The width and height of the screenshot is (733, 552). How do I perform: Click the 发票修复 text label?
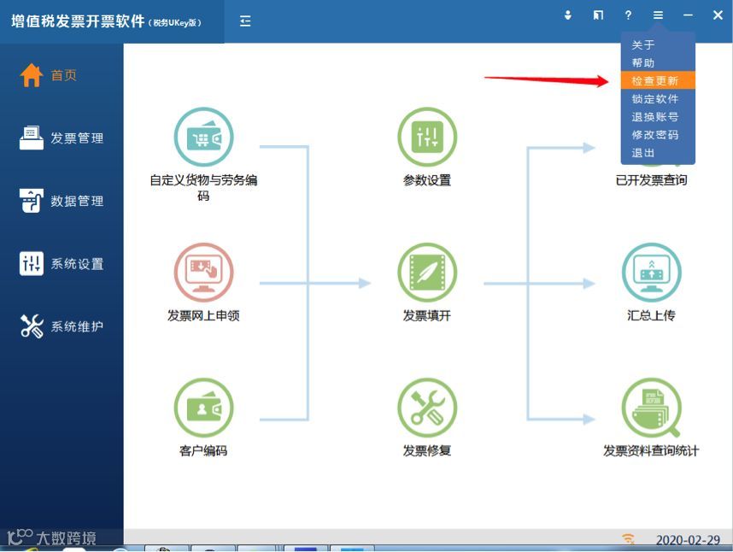[x=427, y=450]
